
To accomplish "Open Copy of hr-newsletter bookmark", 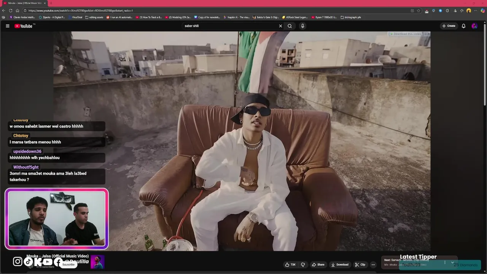I will pos(207,17).
